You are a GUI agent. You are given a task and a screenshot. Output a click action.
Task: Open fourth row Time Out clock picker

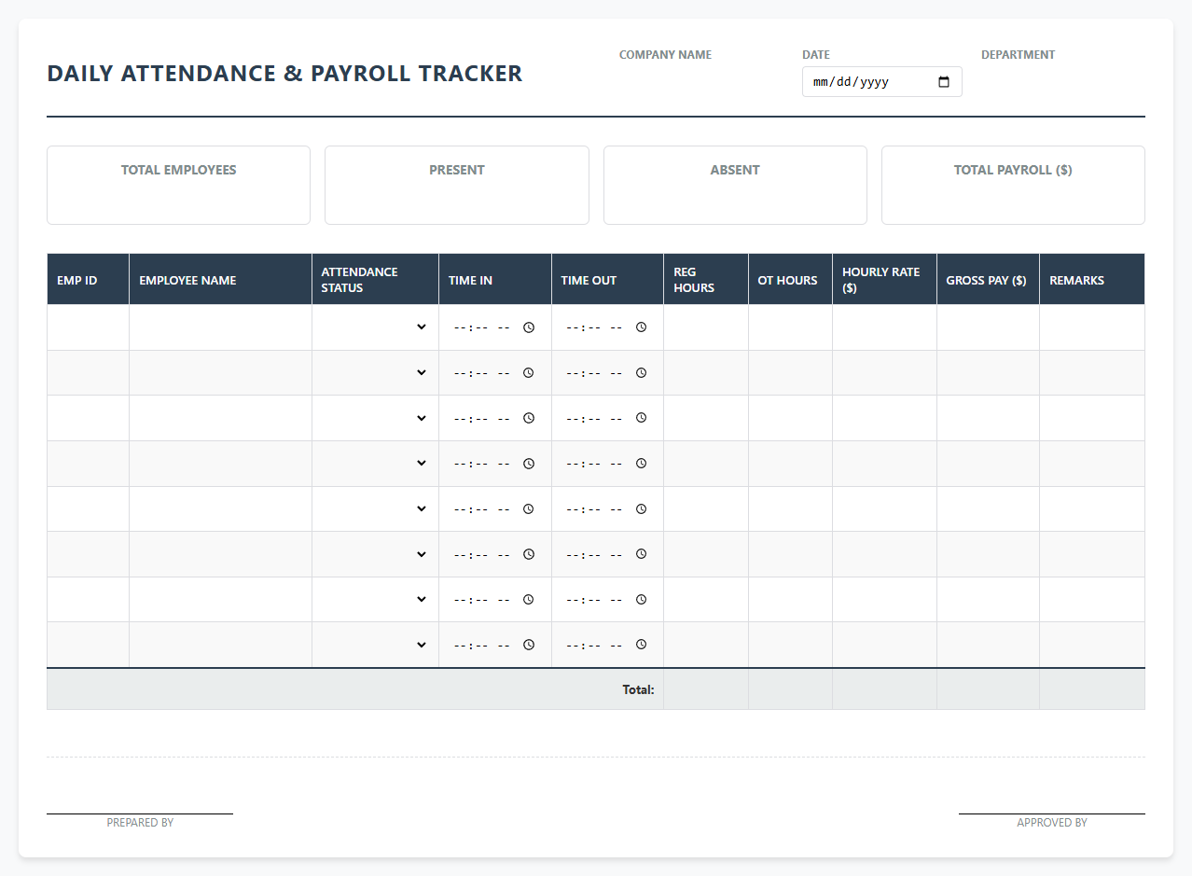coord(642,464)
